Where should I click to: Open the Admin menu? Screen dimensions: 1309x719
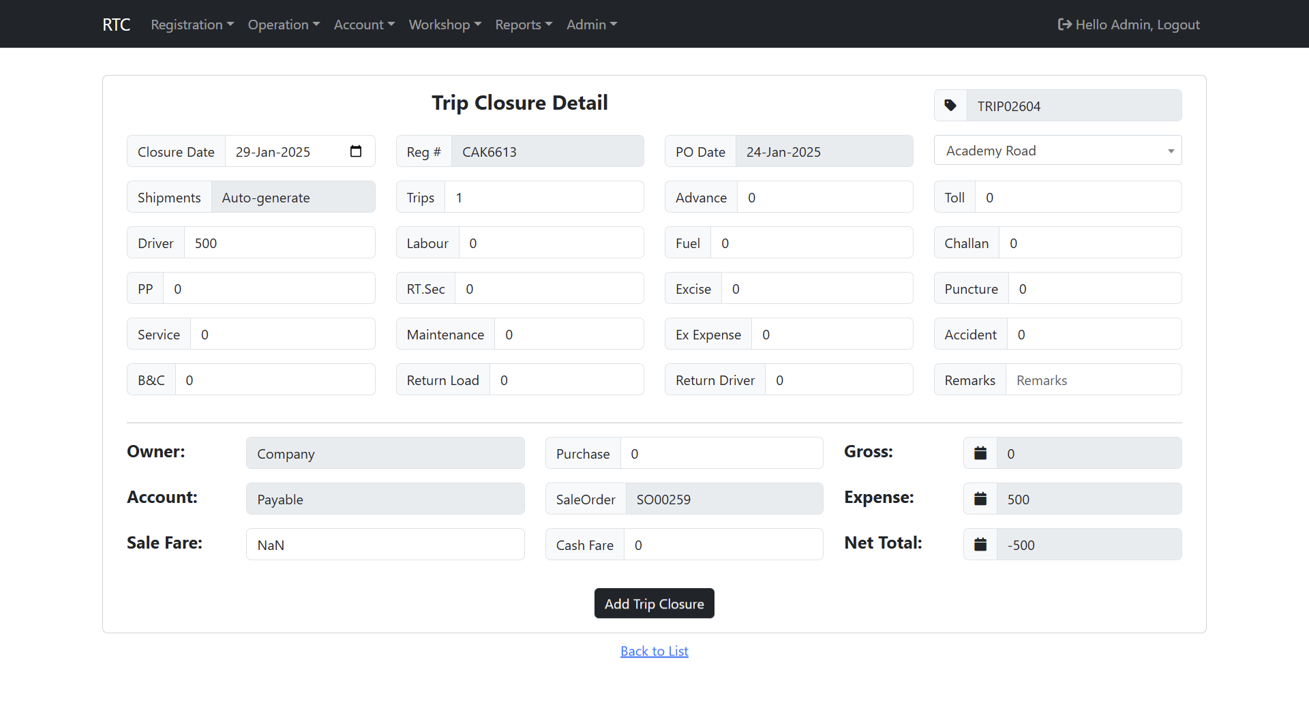coord(592,25)
